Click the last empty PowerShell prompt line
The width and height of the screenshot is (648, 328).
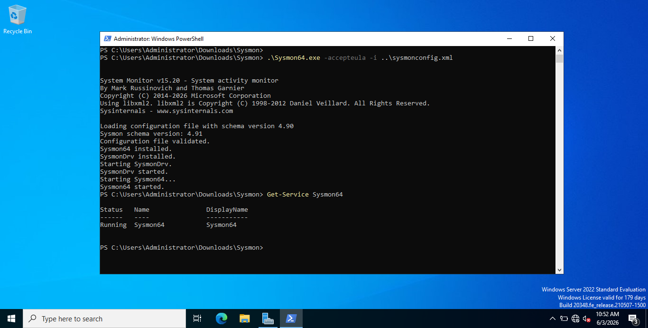182,248
